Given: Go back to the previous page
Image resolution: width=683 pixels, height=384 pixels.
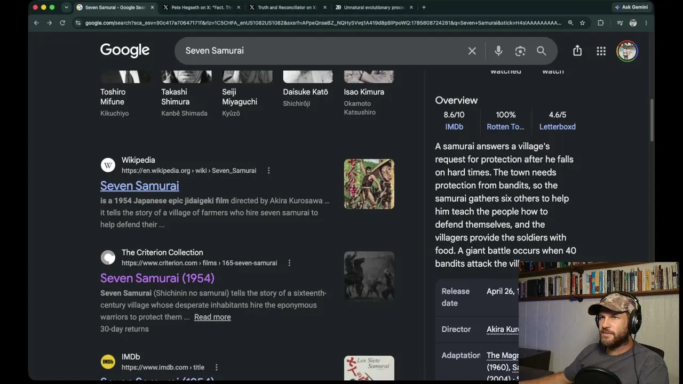Looking at the screenshot, I should point(36,23).
